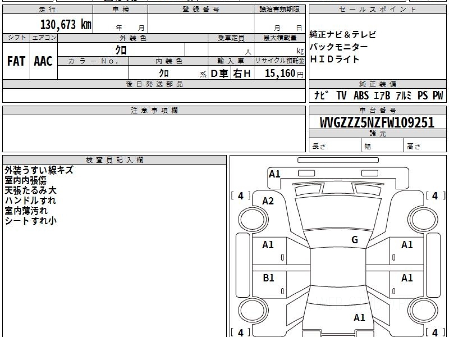The width and height of the screenshot is (449, 337).
Task: Select the バックモニター sales point line
Action: 339,47
